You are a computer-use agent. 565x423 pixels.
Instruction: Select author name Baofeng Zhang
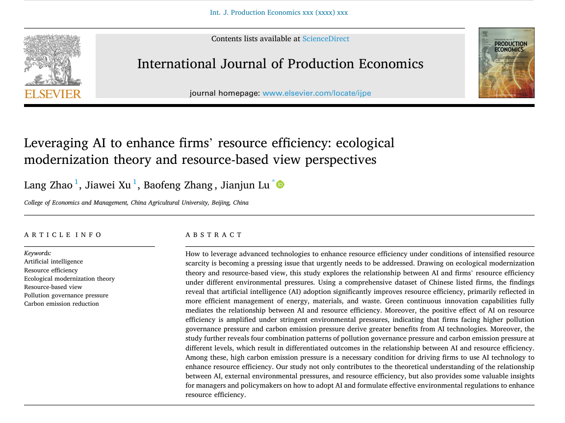tap(178, 185)
